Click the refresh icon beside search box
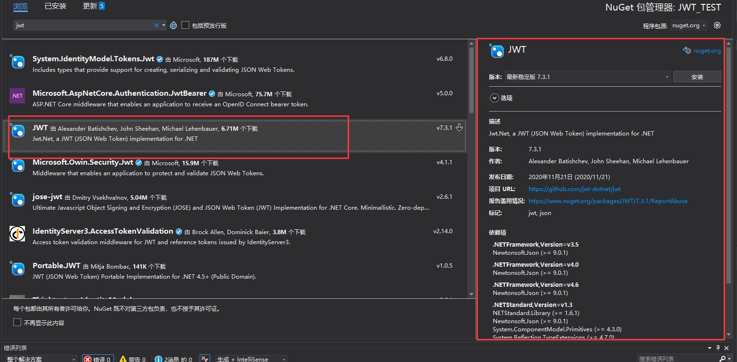The image size is (737, 362). 173,25
